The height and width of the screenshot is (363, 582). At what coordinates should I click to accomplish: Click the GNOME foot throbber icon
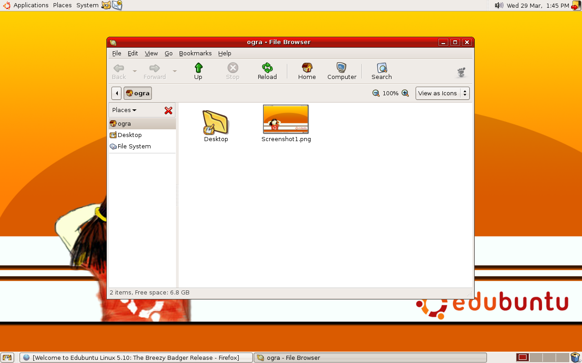pos(461,73)
